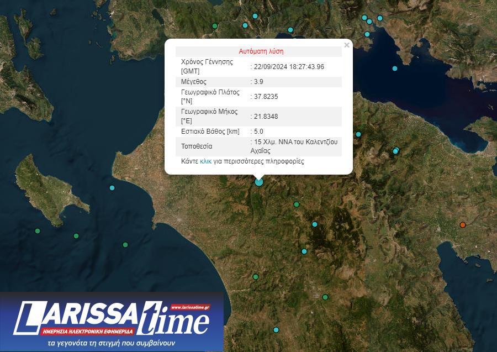Image resolution: width=497 pixels, height=352 pixels.
Task: Click the cyan marker in the sea west of mainland
Action: point(113,188)
